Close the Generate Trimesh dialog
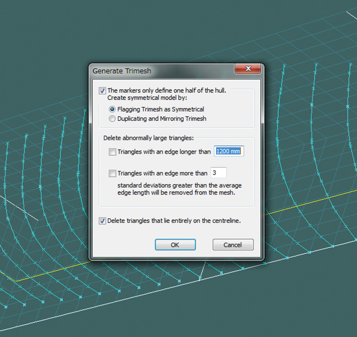Screen dimensions: 357x337 coord(248,69)
